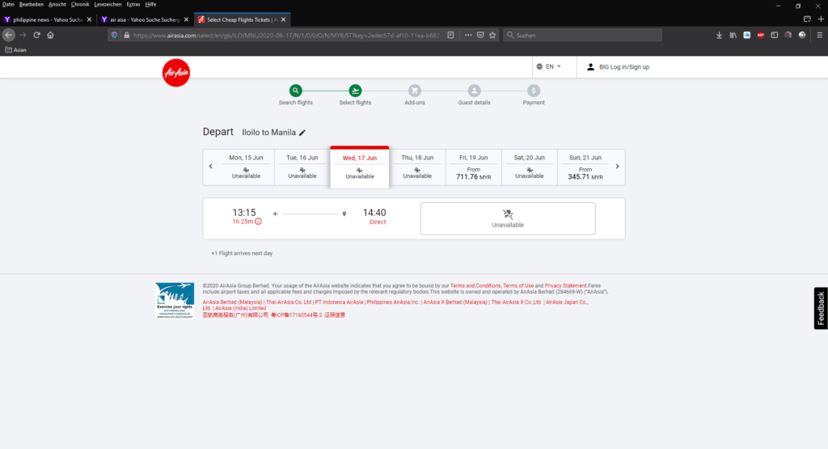Click the Feedback side button
The height and width of the screenshot is (449, 828).
[x=821, y=308]
